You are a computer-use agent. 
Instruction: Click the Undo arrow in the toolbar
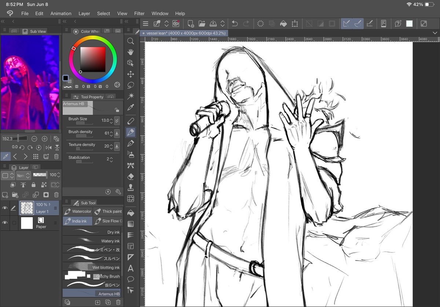(234, 23)
